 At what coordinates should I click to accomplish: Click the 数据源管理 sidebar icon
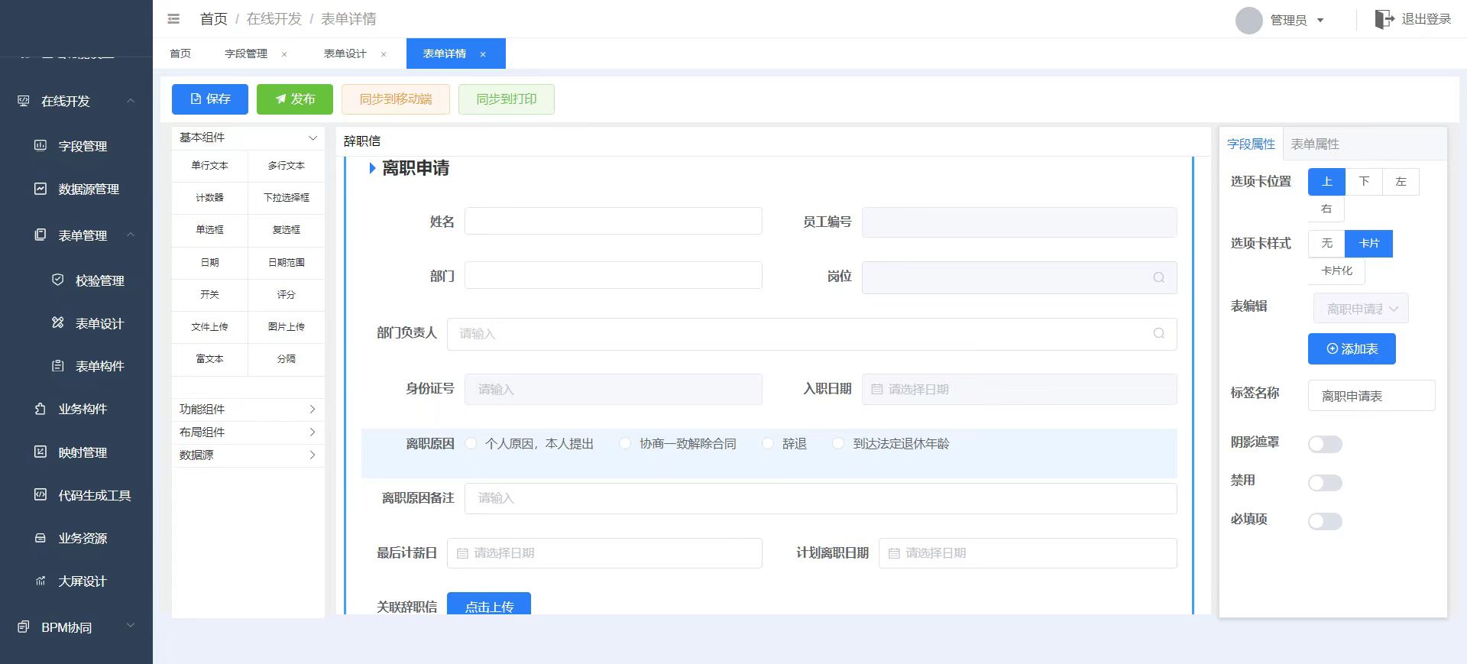(x=40, y=188)
